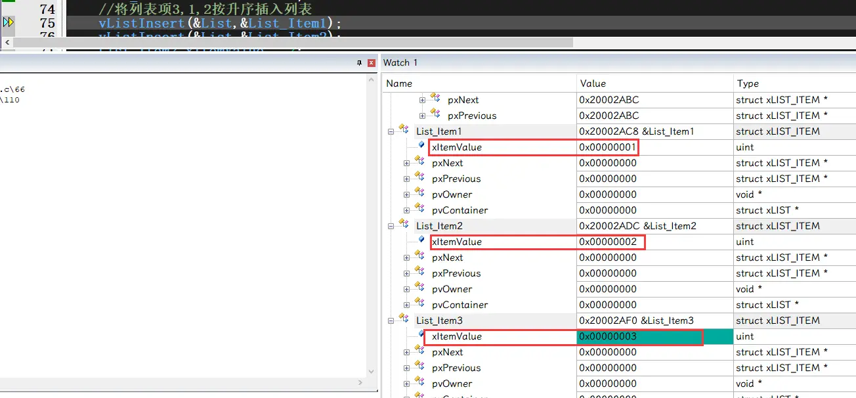Select the Watch 1 panel title
Image resolution: width=856 pixels, height=398 pixels.
[x=400, y=62]
